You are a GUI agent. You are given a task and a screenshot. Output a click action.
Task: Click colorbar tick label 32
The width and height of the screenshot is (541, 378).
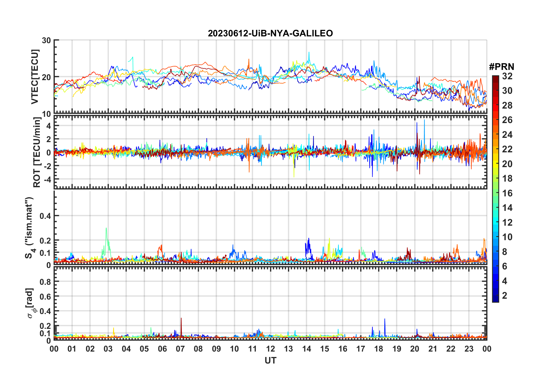pyautogui.click(x=507, y=76)
